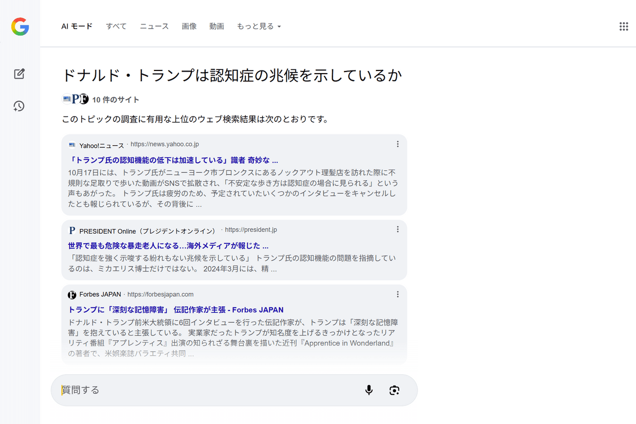Image resolution: width=636 pixels, height=424 pixels.
Task: Expand the もっと見る dropdown
Action: tap(259, 26)
